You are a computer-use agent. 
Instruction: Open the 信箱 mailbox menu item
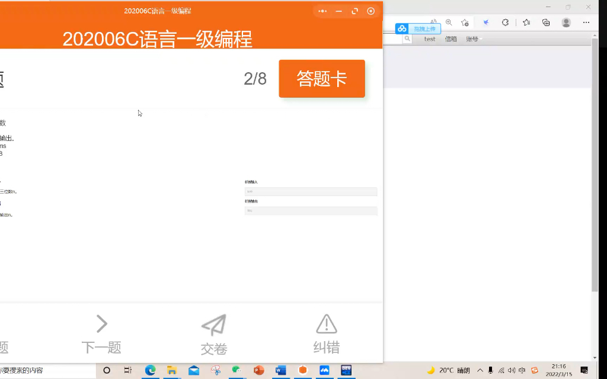click(x=451, y=38)
